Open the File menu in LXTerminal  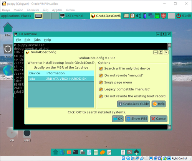18,40
